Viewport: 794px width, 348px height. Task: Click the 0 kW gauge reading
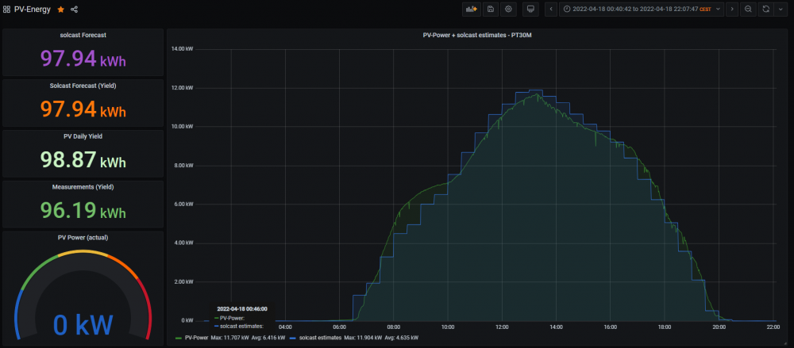(x=83, y=325)
